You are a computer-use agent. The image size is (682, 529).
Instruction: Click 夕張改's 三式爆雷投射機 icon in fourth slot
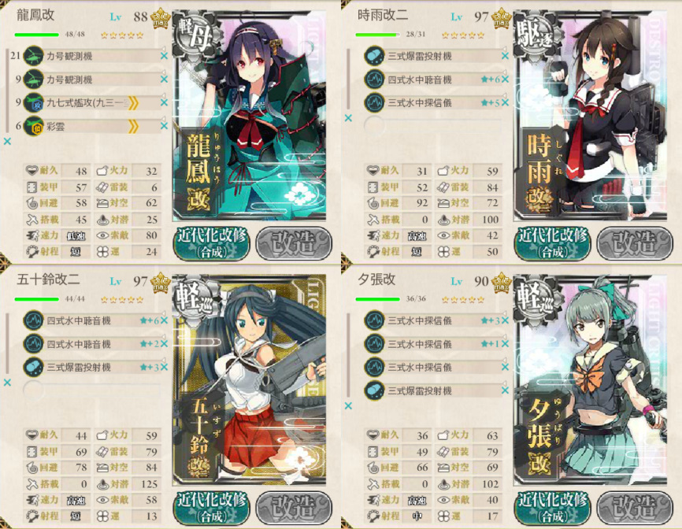(374, 390)
